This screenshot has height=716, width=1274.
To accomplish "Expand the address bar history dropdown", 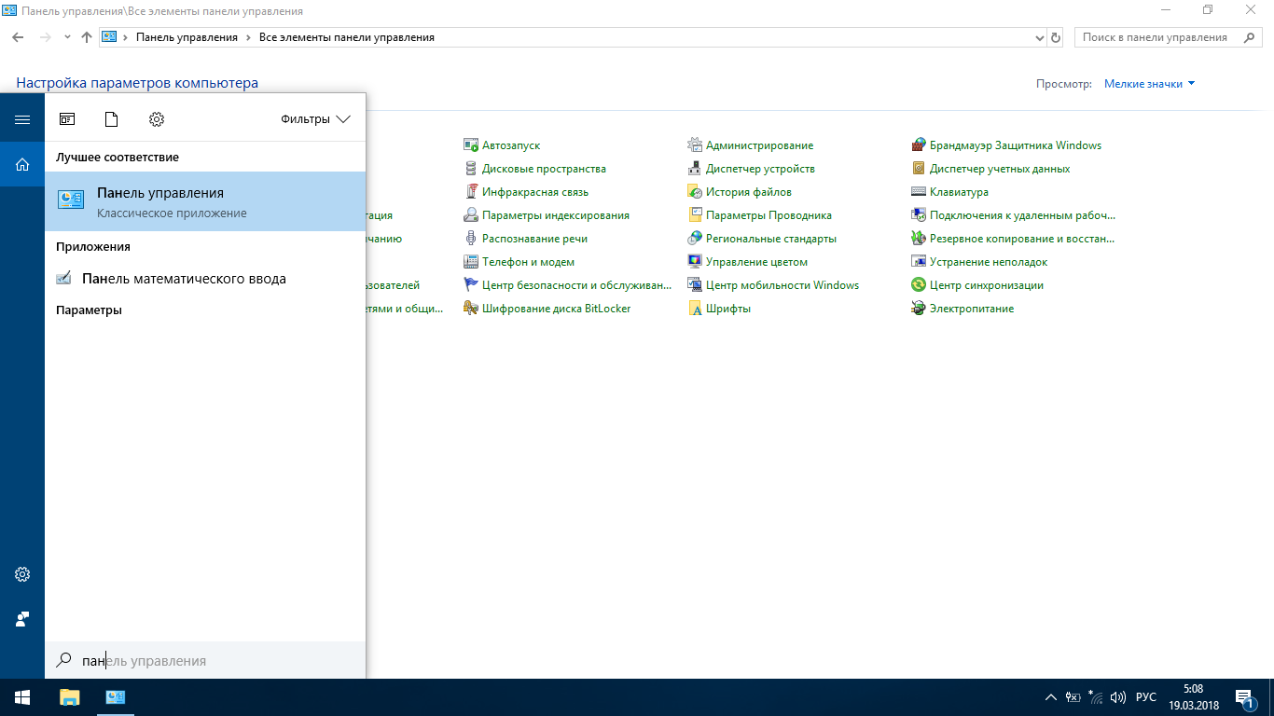I will click(1040, 38).
